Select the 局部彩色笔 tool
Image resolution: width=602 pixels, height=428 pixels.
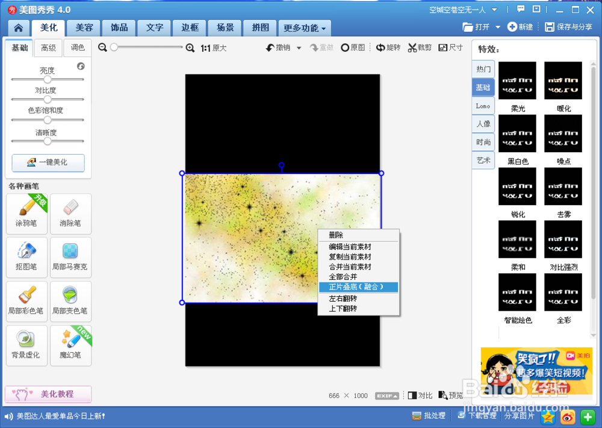pyautogui.click(x=26, y=302)
